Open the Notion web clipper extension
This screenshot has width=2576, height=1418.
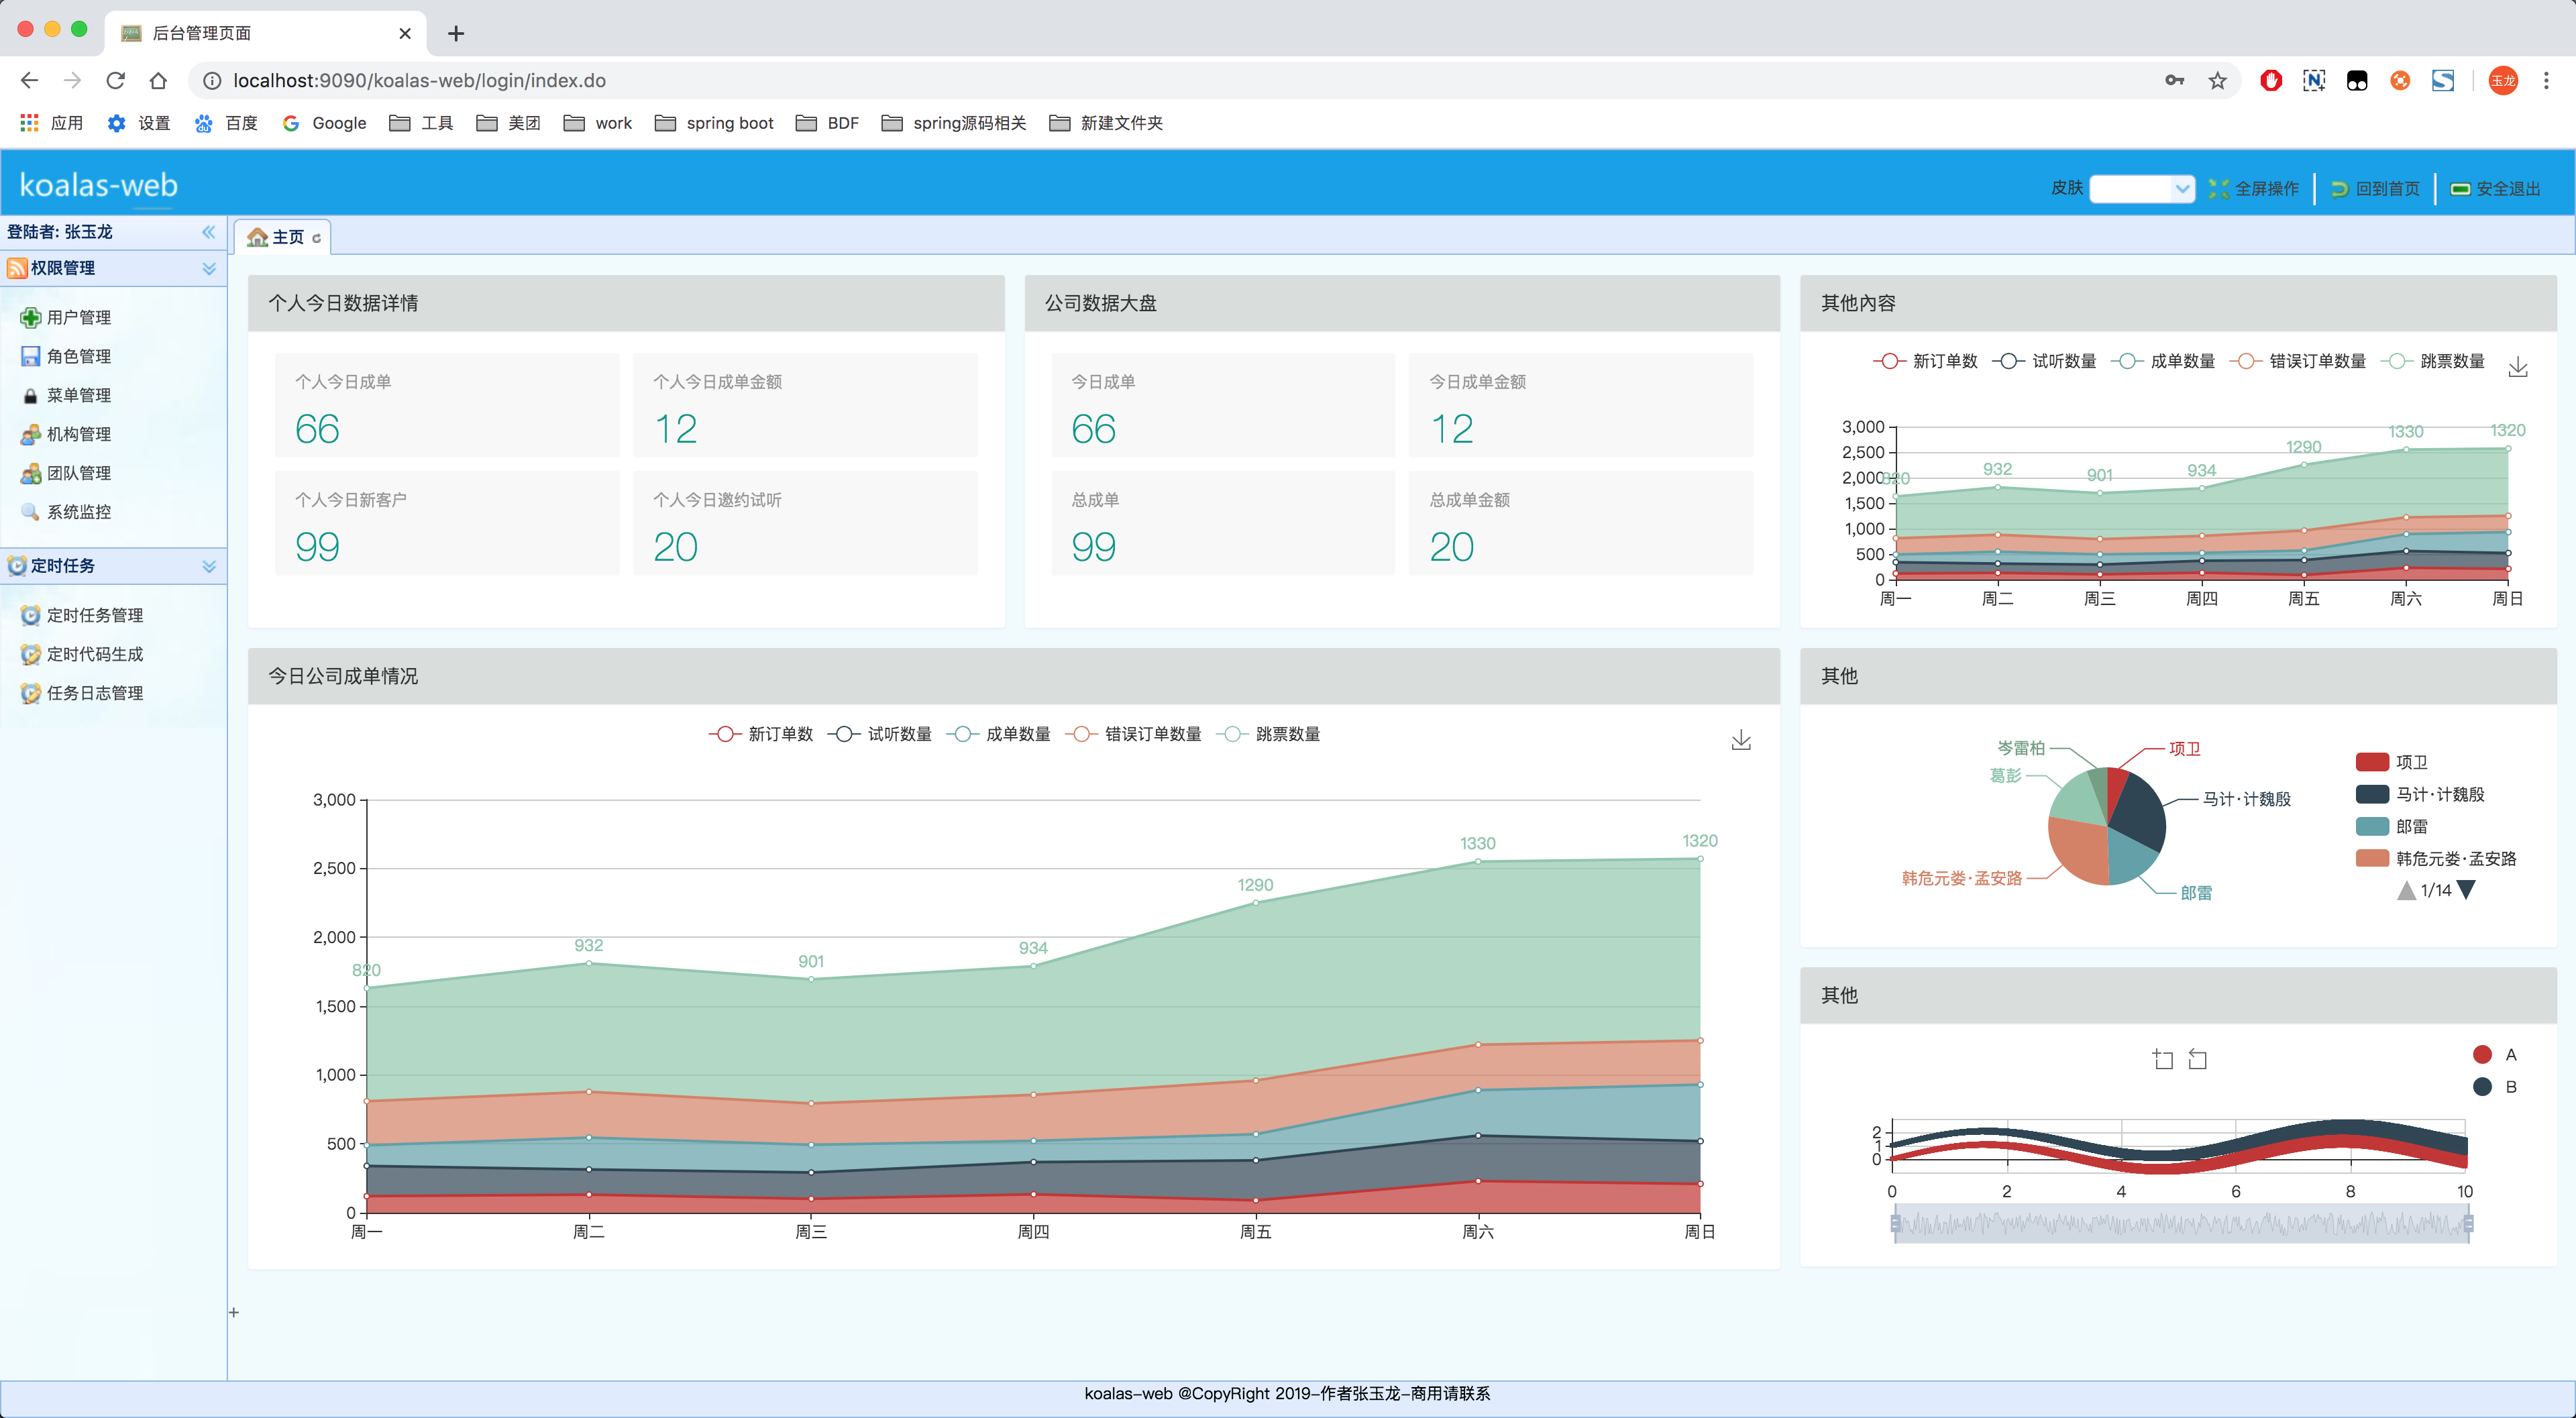(2313, 80)
